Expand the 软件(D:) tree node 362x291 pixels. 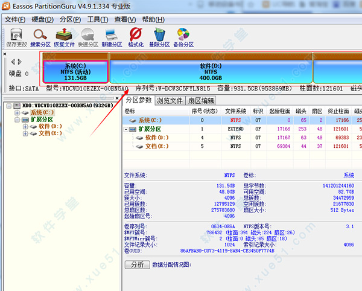click(25, 127)
